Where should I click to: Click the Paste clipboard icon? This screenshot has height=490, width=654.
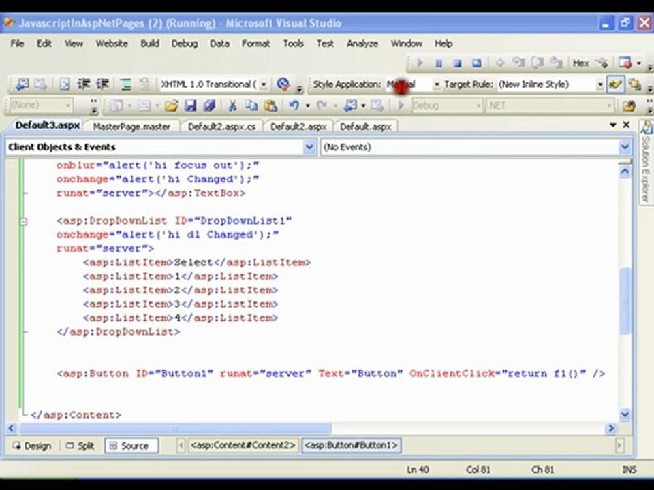point(270,106)
